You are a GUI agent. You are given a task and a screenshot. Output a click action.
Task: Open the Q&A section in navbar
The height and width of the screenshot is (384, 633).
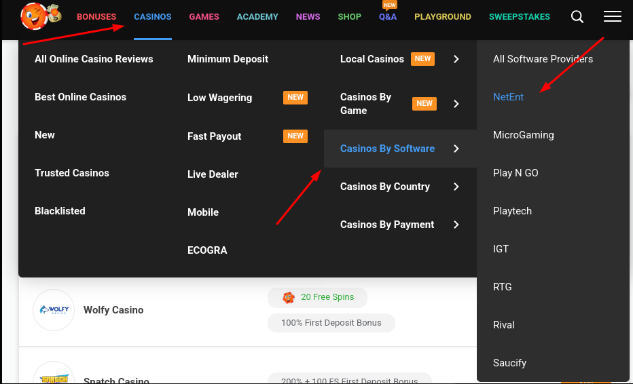click(x=388, y=17)
